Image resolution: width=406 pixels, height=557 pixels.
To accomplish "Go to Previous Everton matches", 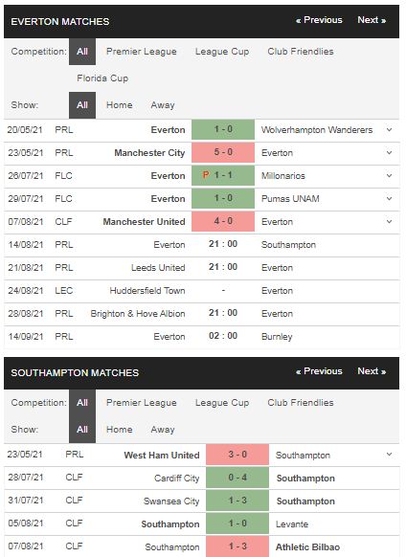I will [319, 20].
